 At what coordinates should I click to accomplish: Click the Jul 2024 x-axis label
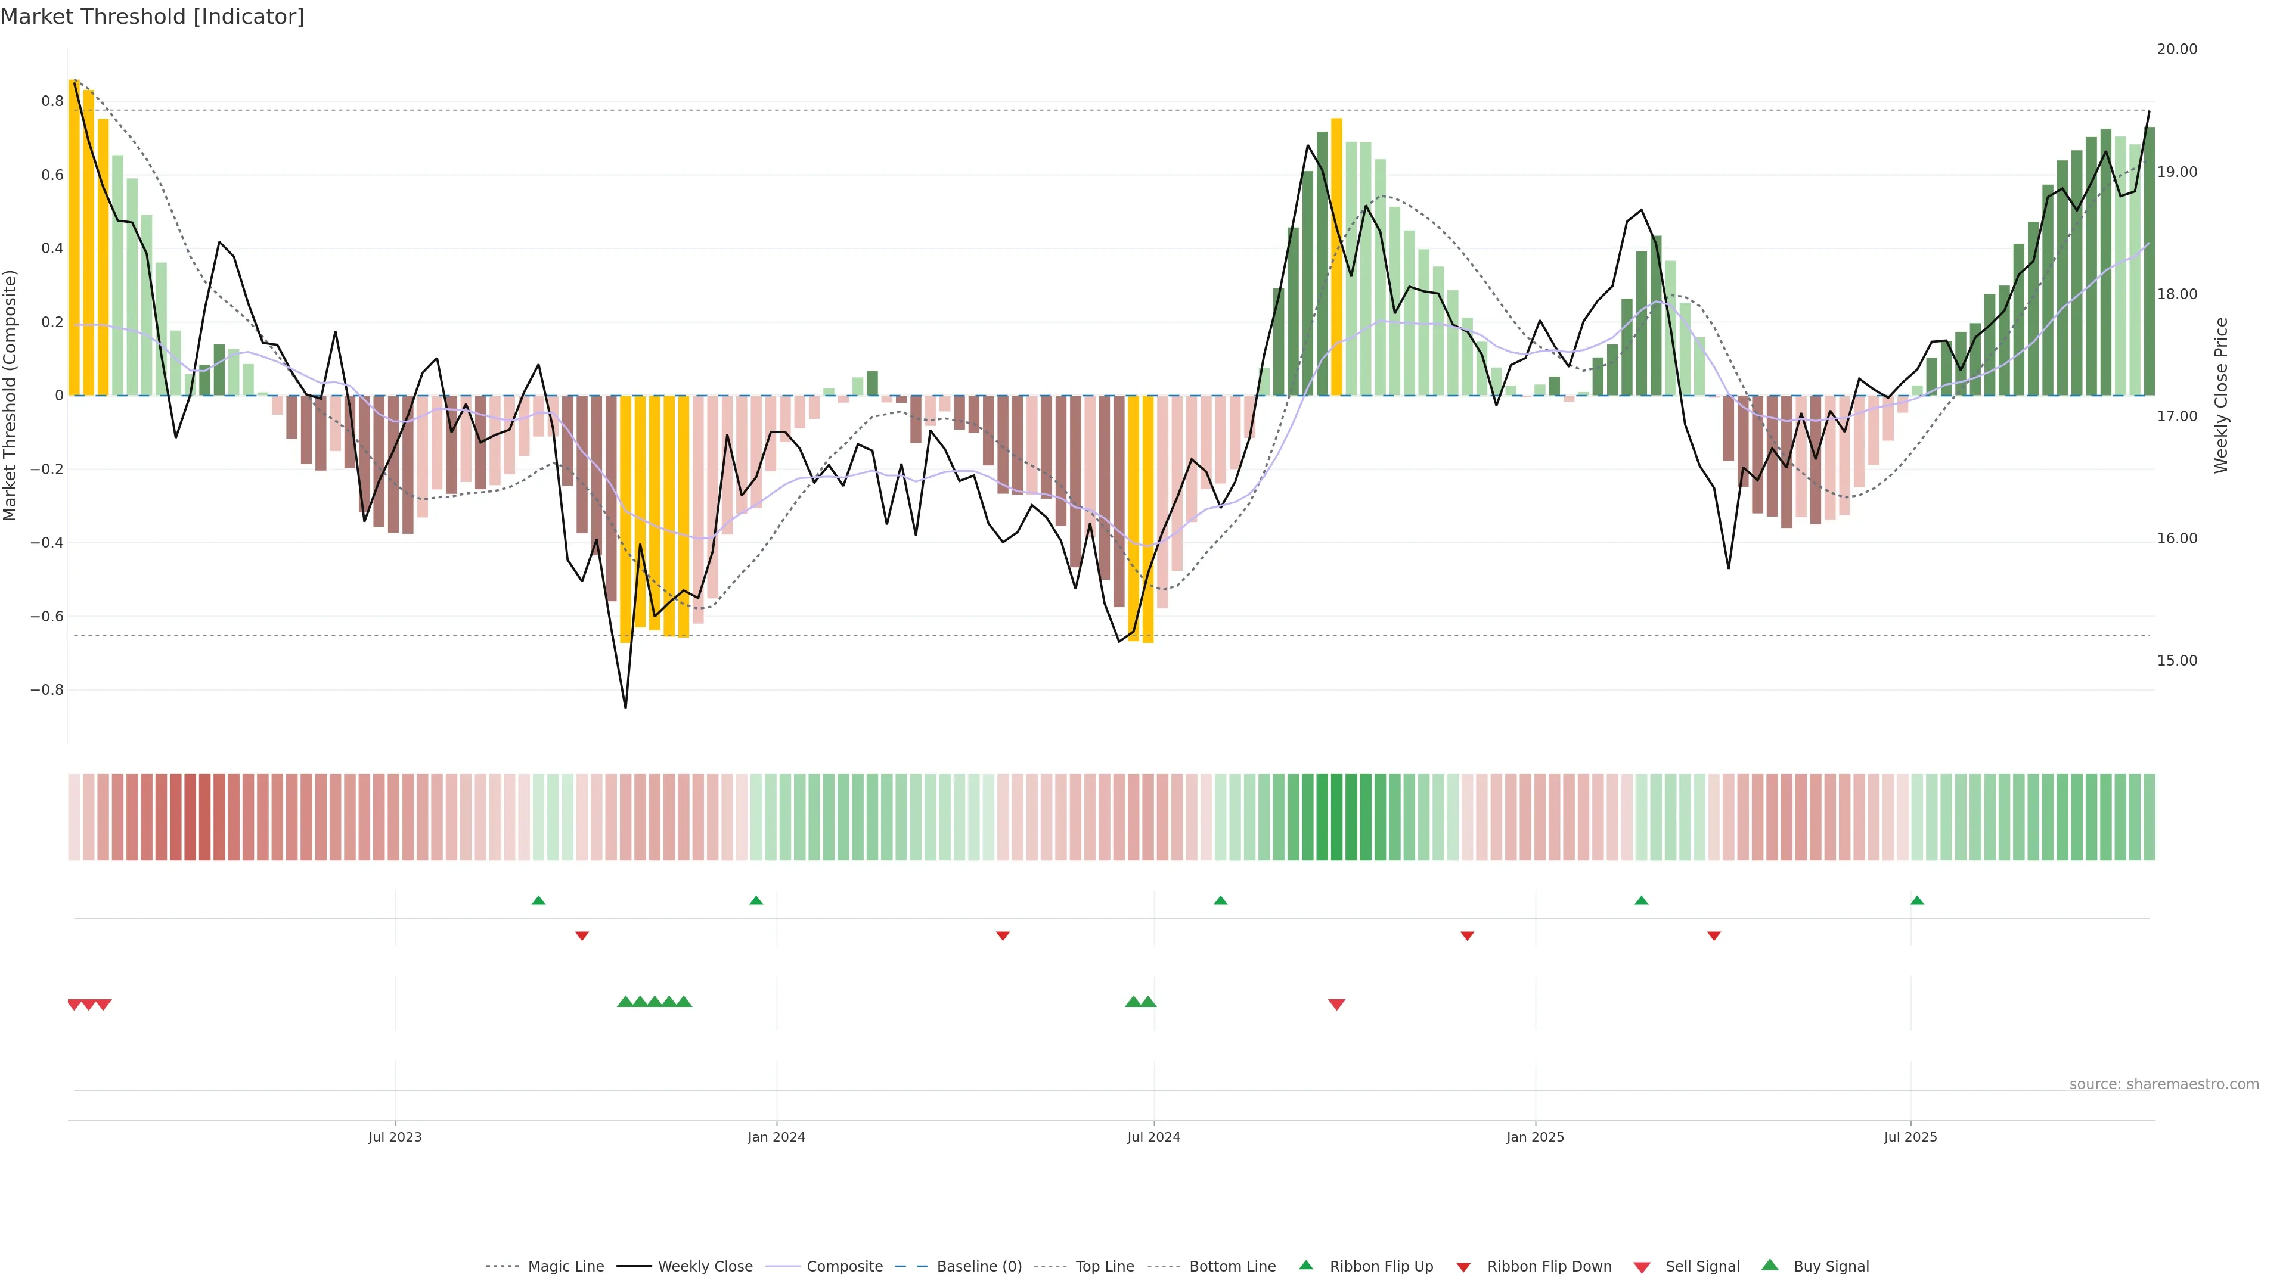pyautogui.click(x=1153, y=1137)
